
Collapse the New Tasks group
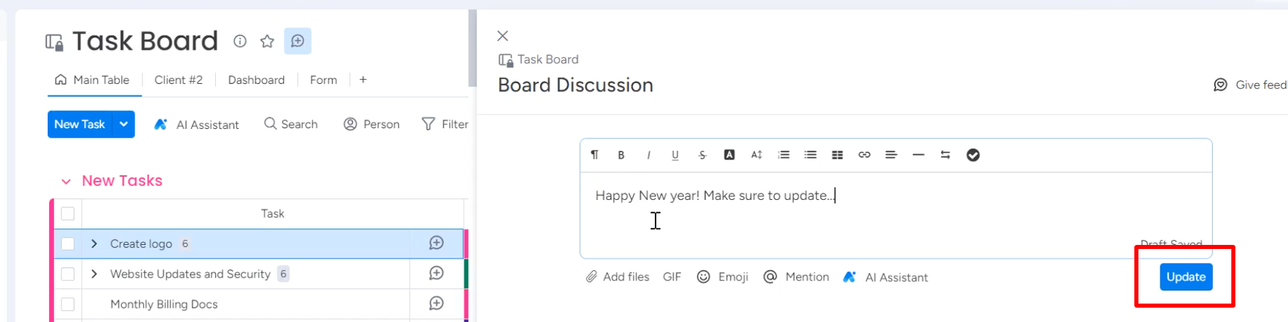pyautogui.click(x=66, y=181)
